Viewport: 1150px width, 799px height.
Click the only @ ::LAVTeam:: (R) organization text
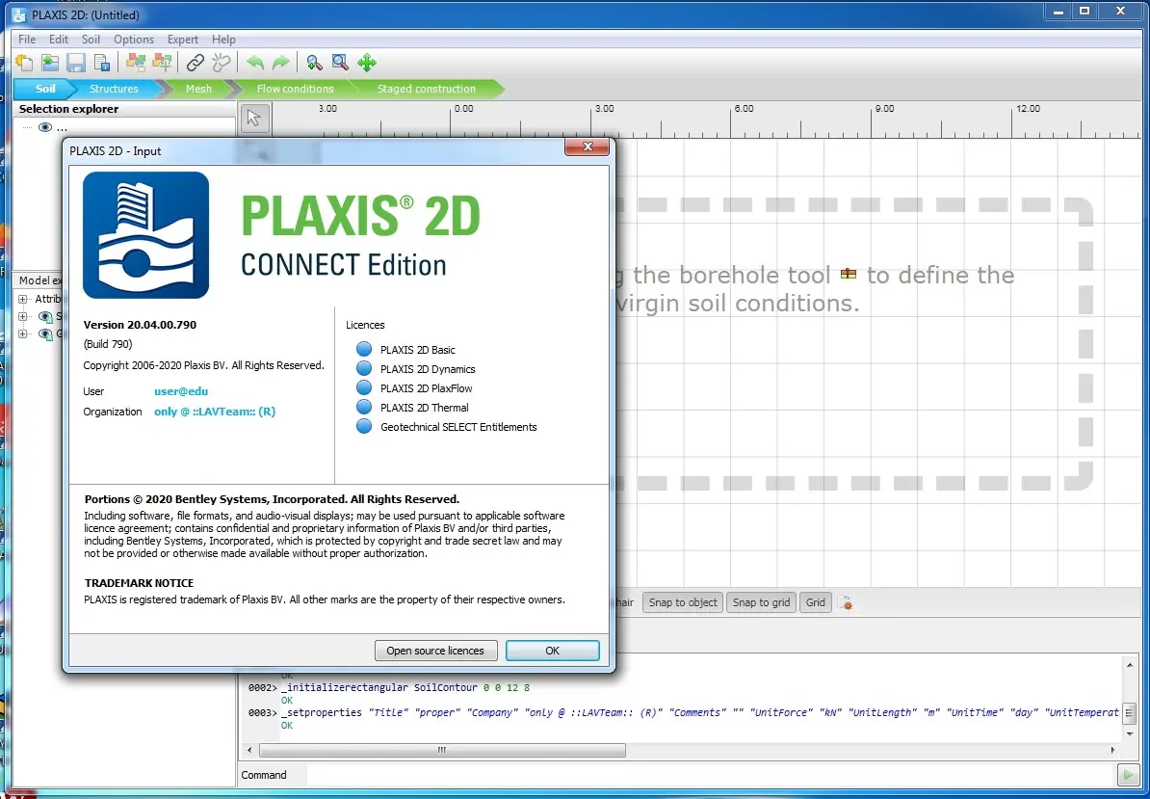pyautogui.click(x=215, y=412)
